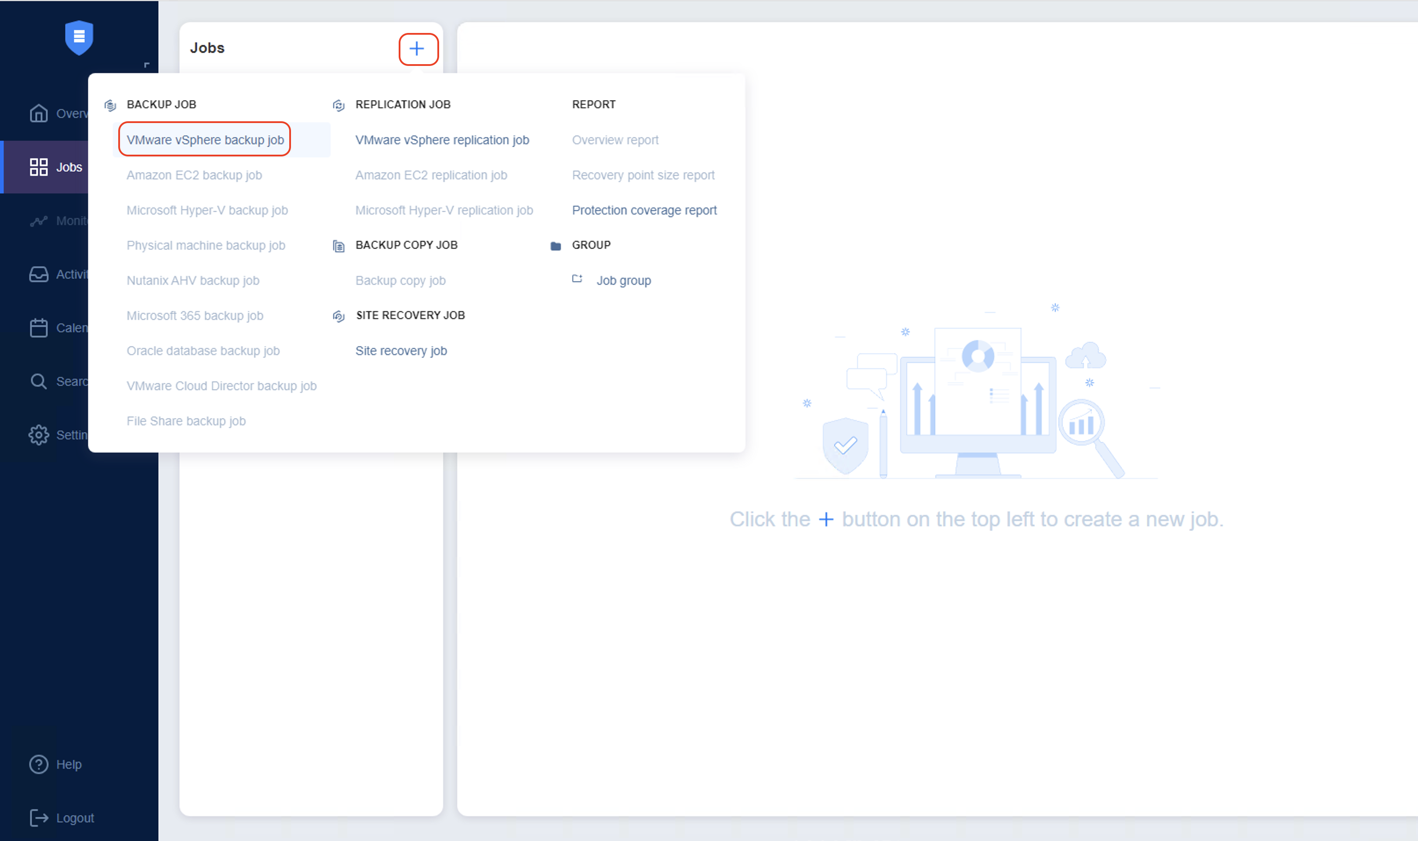Image resolution: width=1418 pixels, height=841 pixels.
Task: Select VMware vSphere replication job
Action: tap(443, 140)
